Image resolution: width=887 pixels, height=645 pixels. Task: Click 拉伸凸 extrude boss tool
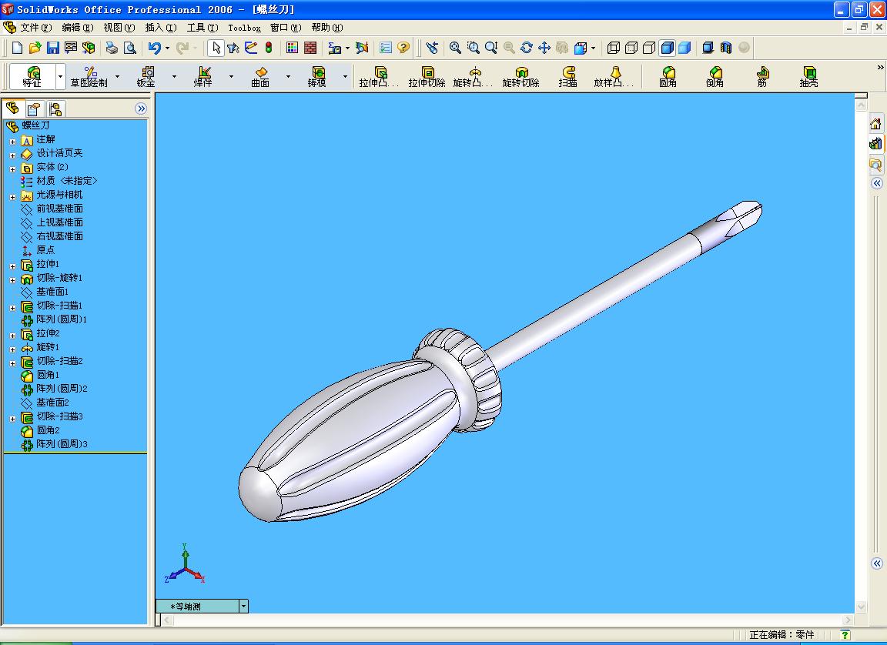click(379, 76)
